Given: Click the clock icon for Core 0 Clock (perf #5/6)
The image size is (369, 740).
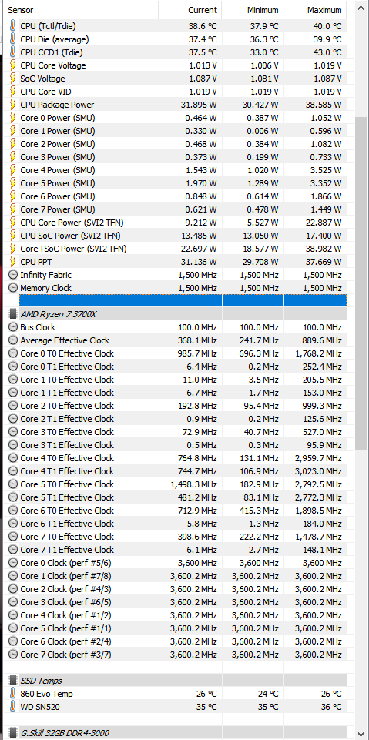Looking at the screenshot, I should 13,563.
